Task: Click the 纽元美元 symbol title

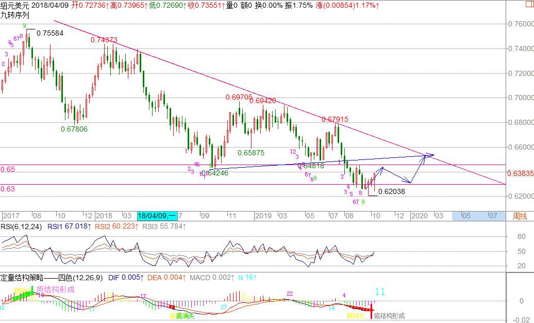Action: click(x=15, y=6)
